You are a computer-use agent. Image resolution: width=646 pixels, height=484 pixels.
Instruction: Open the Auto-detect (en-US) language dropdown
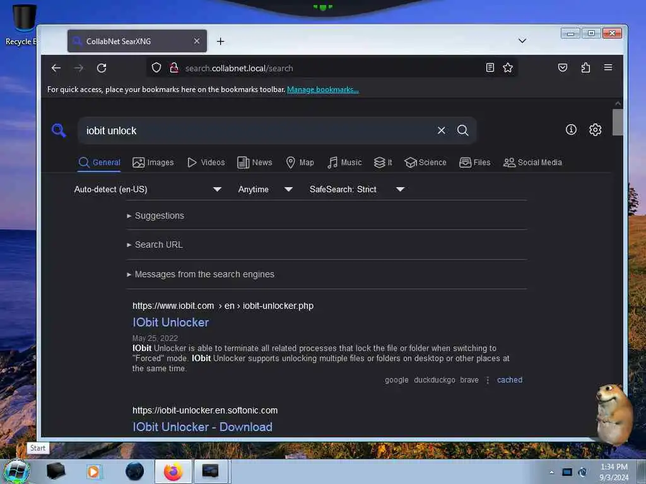click(x=148, y=189)
